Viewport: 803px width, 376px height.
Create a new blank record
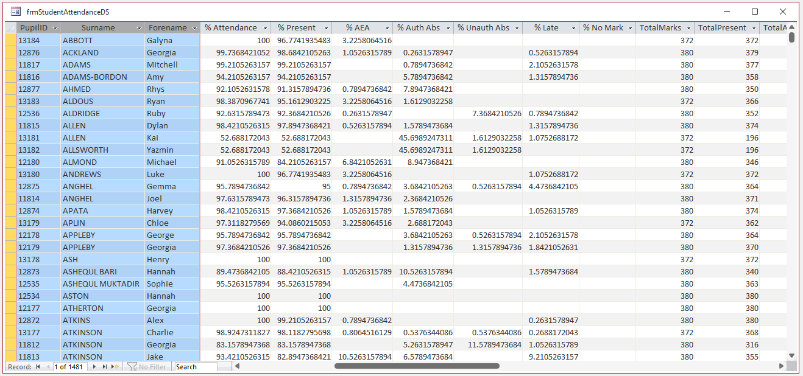[114, 367]
